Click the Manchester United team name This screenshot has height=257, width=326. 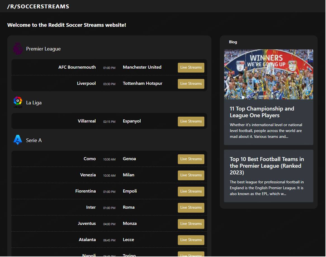click(x=142, y=67)
